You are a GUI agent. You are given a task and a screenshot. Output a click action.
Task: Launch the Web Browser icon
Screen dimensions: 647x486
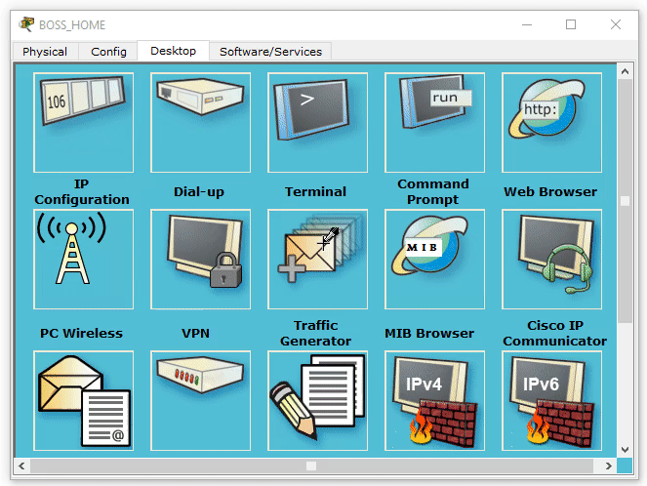coord(551,123)
